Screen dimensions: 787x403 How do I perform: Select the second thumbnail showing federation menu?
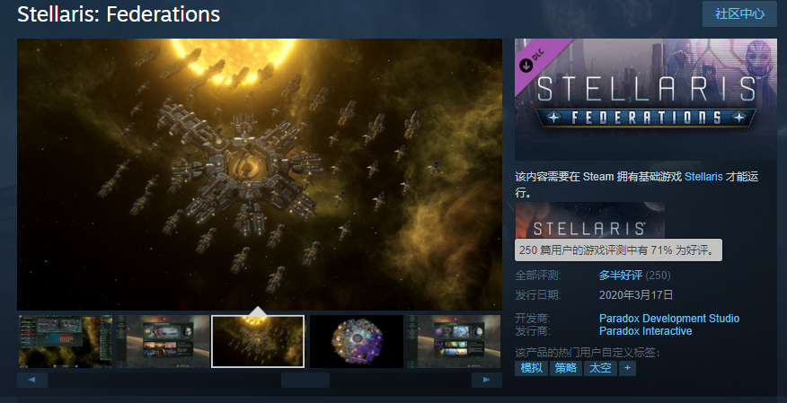pos(163,341)
